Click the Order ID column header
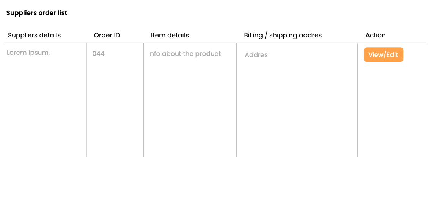The height and width of the screenshot is (208, 434). click(107, 35)
